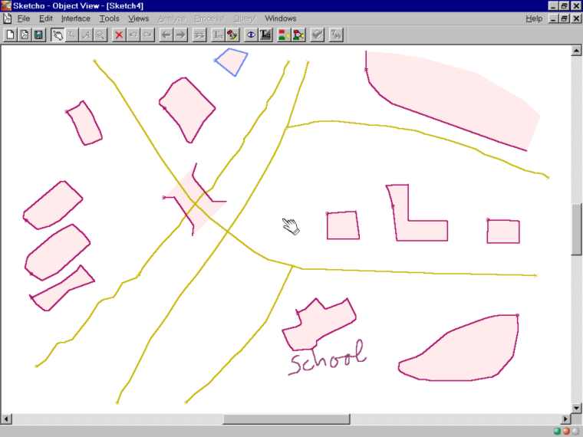
Task: Click the left arrow navigation icon
Action: point(166,34)
